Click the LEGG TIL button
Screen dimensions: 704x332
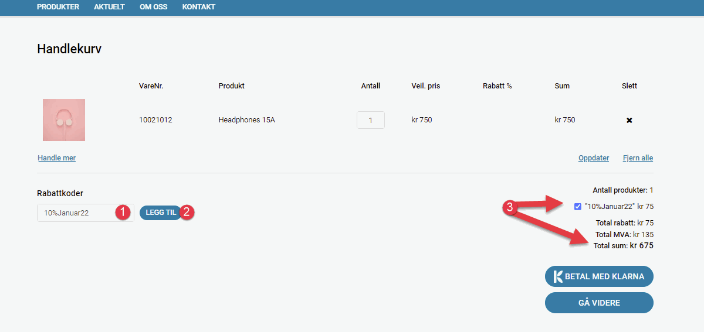161,213
